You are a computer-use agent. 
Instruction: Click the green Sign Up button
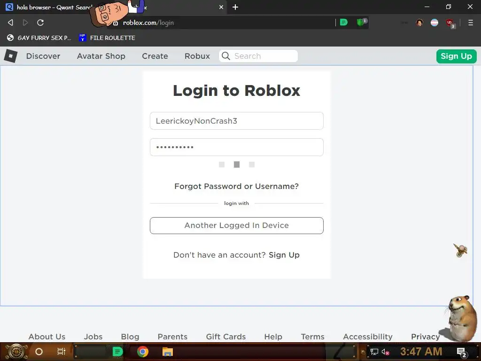[x=456, y=56]
